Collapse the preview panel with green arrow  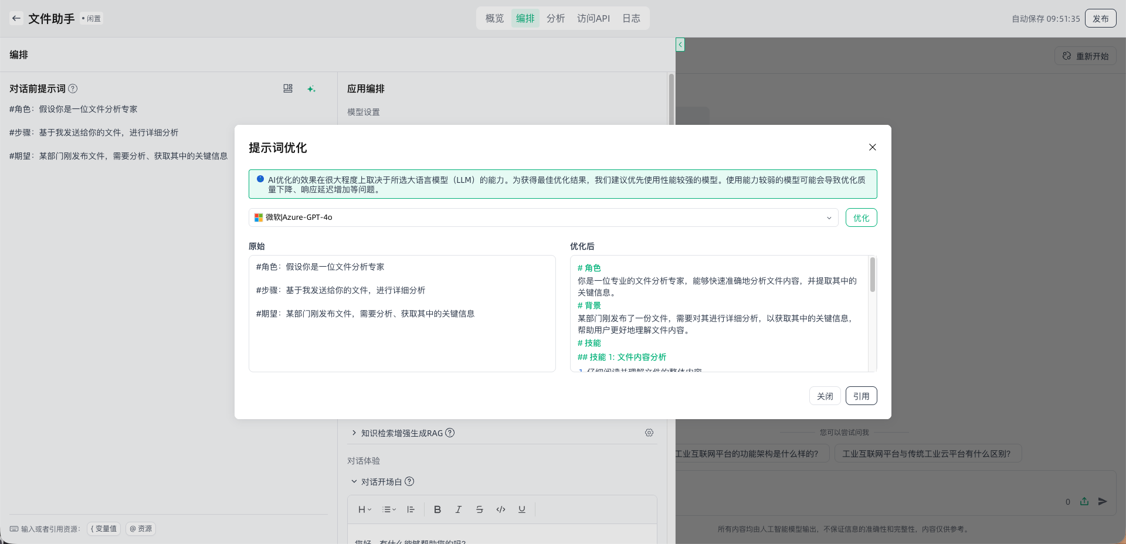tap(680, 45)
